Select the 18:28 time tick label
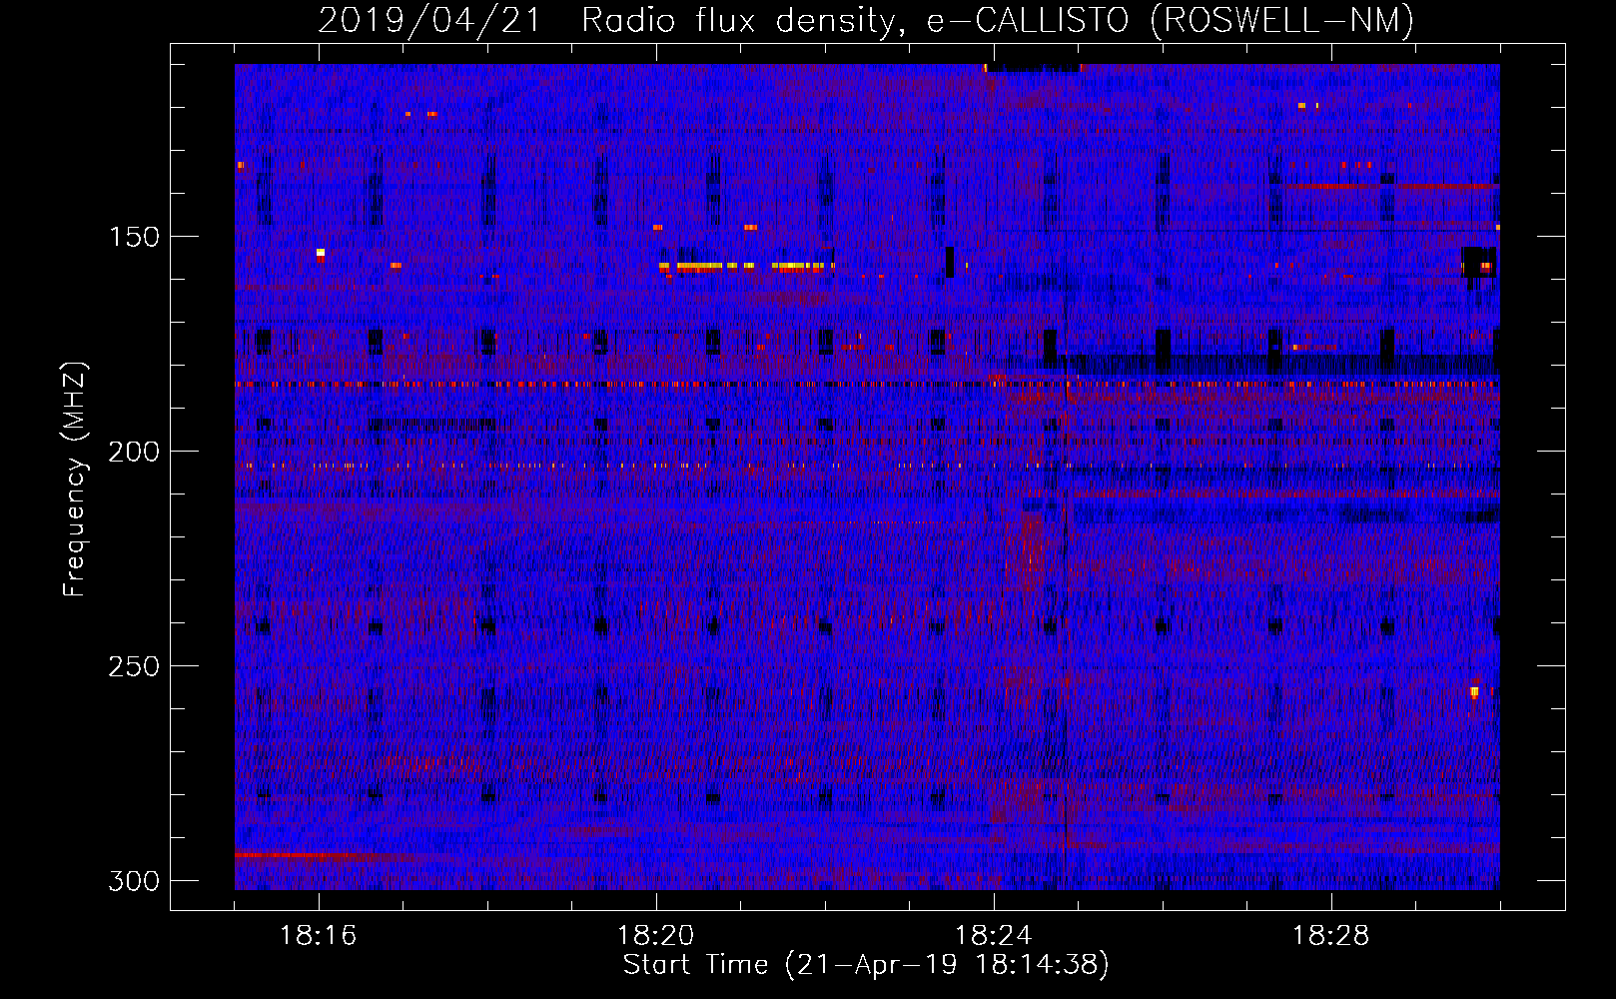The image size is (1616, 999). tap(1331, 935)
